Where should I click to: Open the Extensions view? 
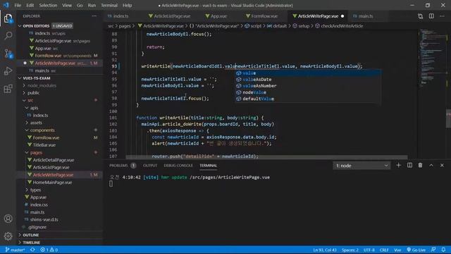point(8,88)
